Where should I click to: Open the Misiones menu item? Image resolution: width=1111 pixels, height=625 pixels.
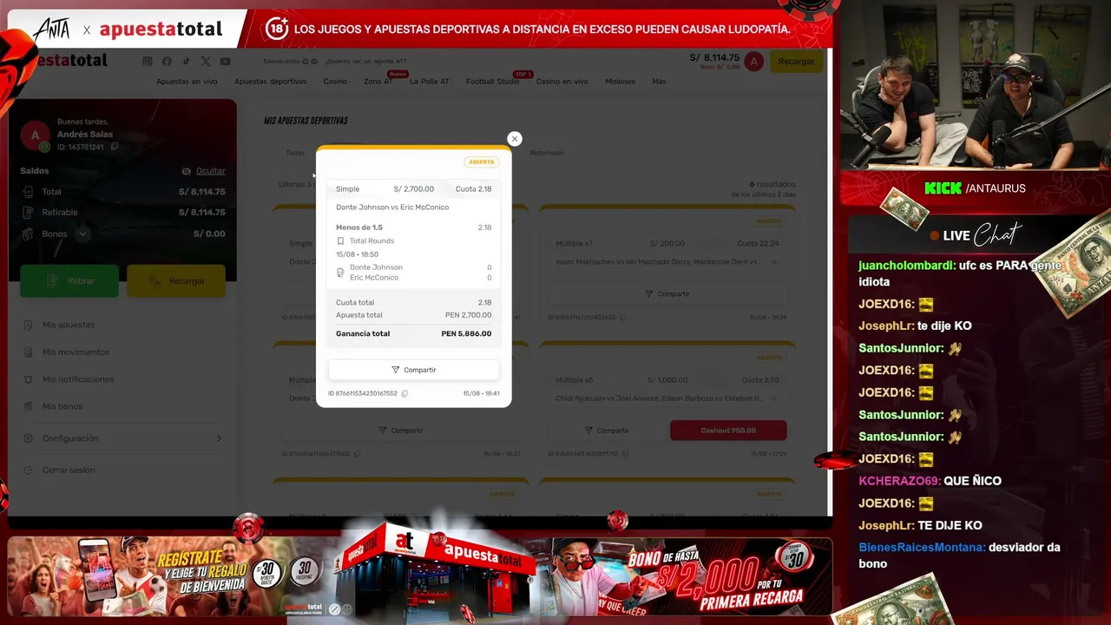[x=620, y=82]
